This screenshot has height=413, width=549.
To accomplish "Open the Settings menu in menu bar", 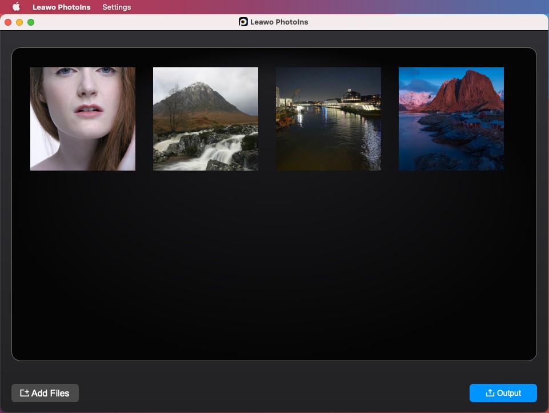I will (117, 7).
